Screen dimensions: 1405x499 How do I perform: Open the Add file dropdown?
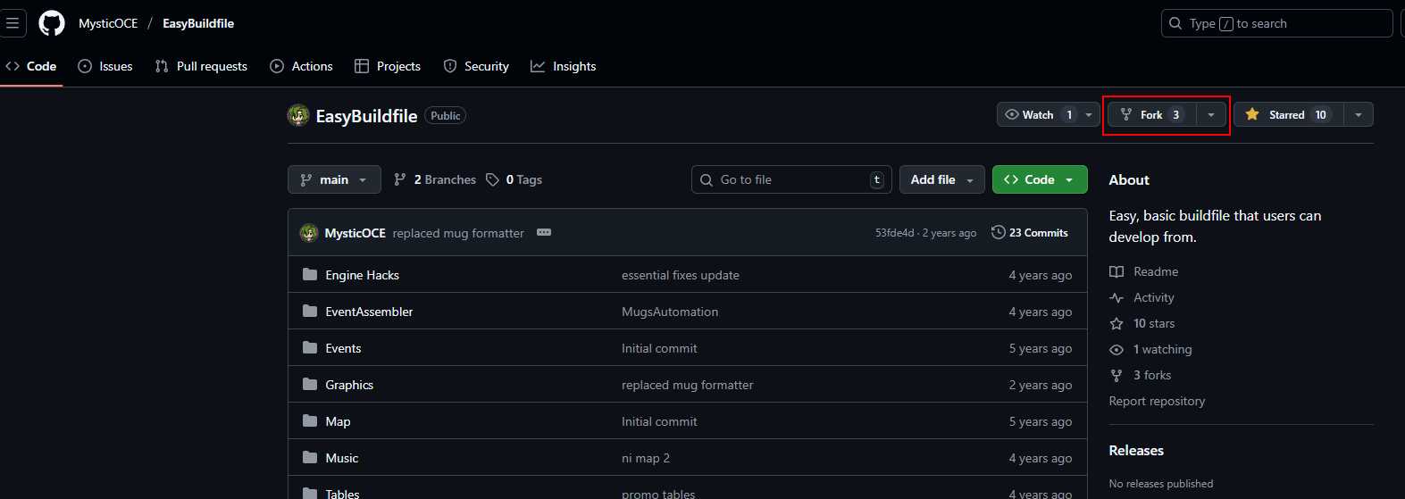point(941,179)
